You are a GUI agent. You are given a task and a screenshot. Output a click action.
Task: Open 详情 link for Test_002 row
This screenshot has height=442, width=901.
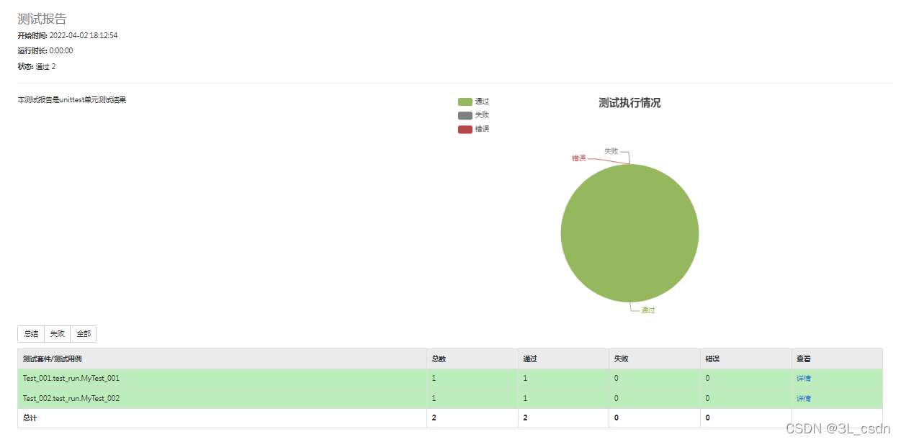803,399
